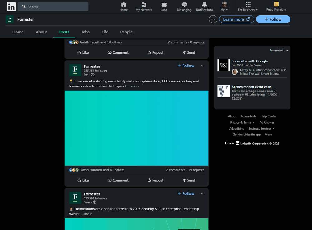Expand the Nominations post with ...more

pos(87,214)
